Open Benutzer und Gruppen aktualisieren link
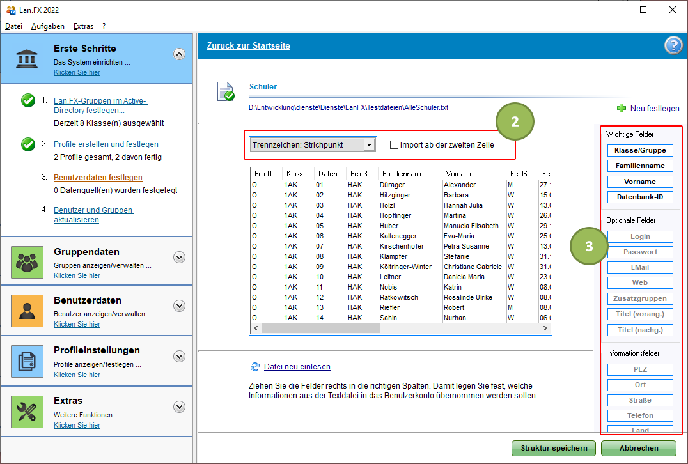 [94, 215]
